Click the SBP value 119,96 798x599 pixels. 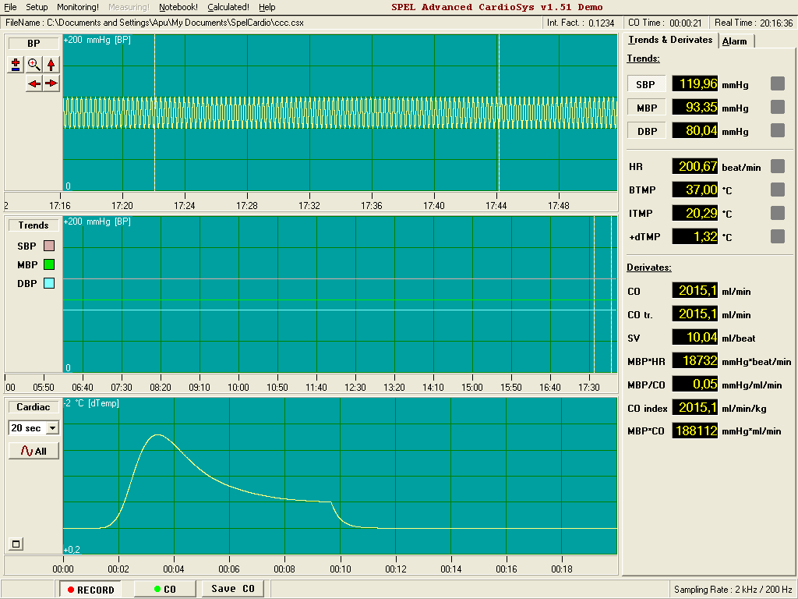694,83
